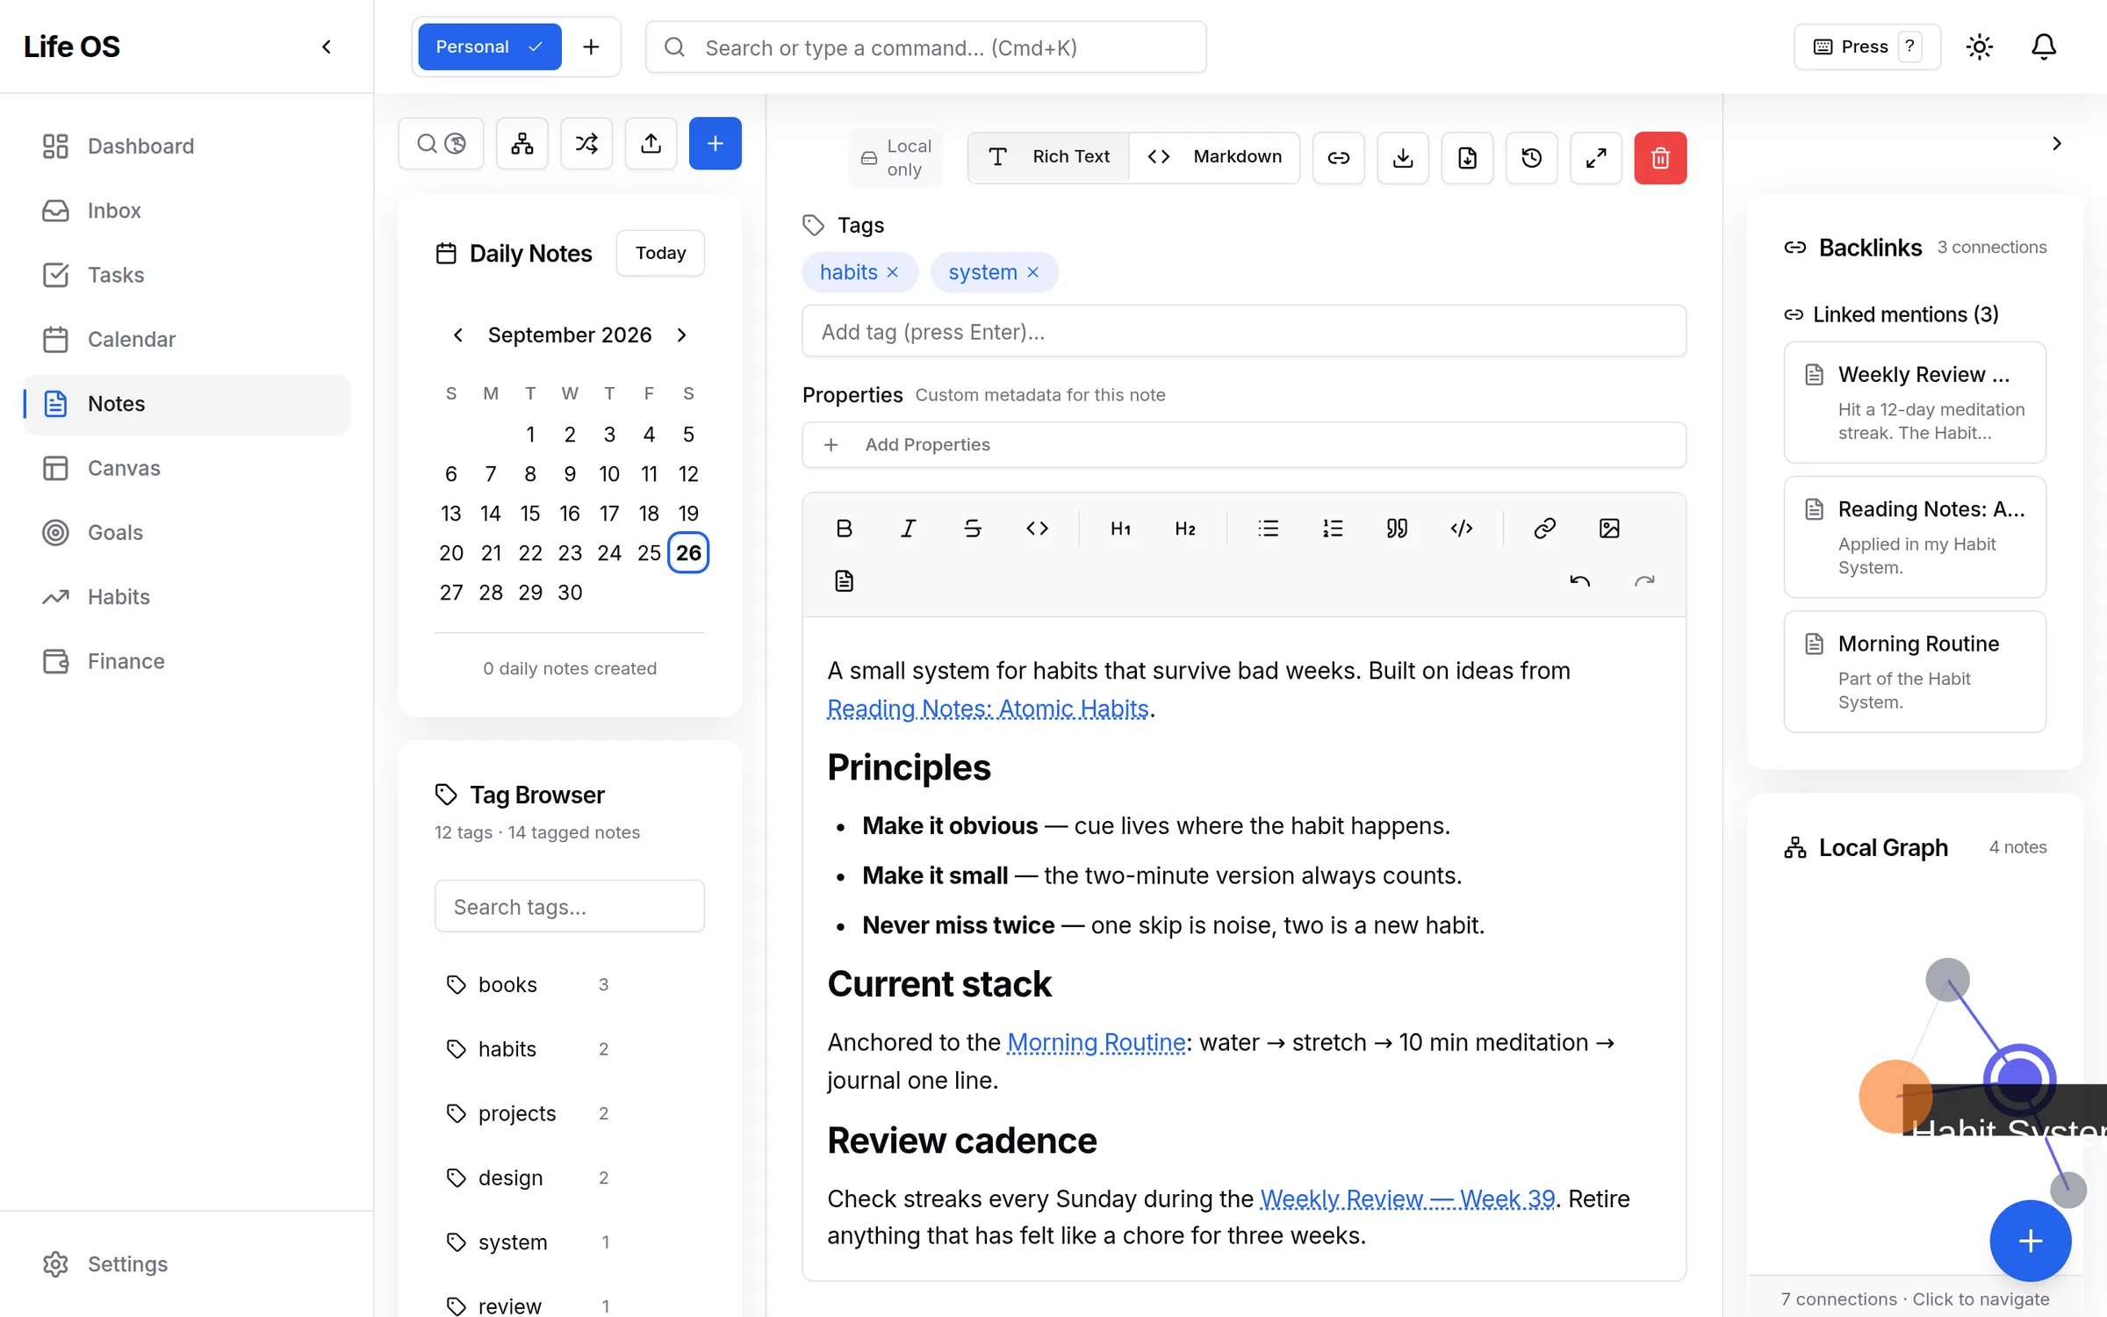This screenshot has height=1317, width=2107.
Task: Click the upload/export notes icon
Action: [651, 143]
